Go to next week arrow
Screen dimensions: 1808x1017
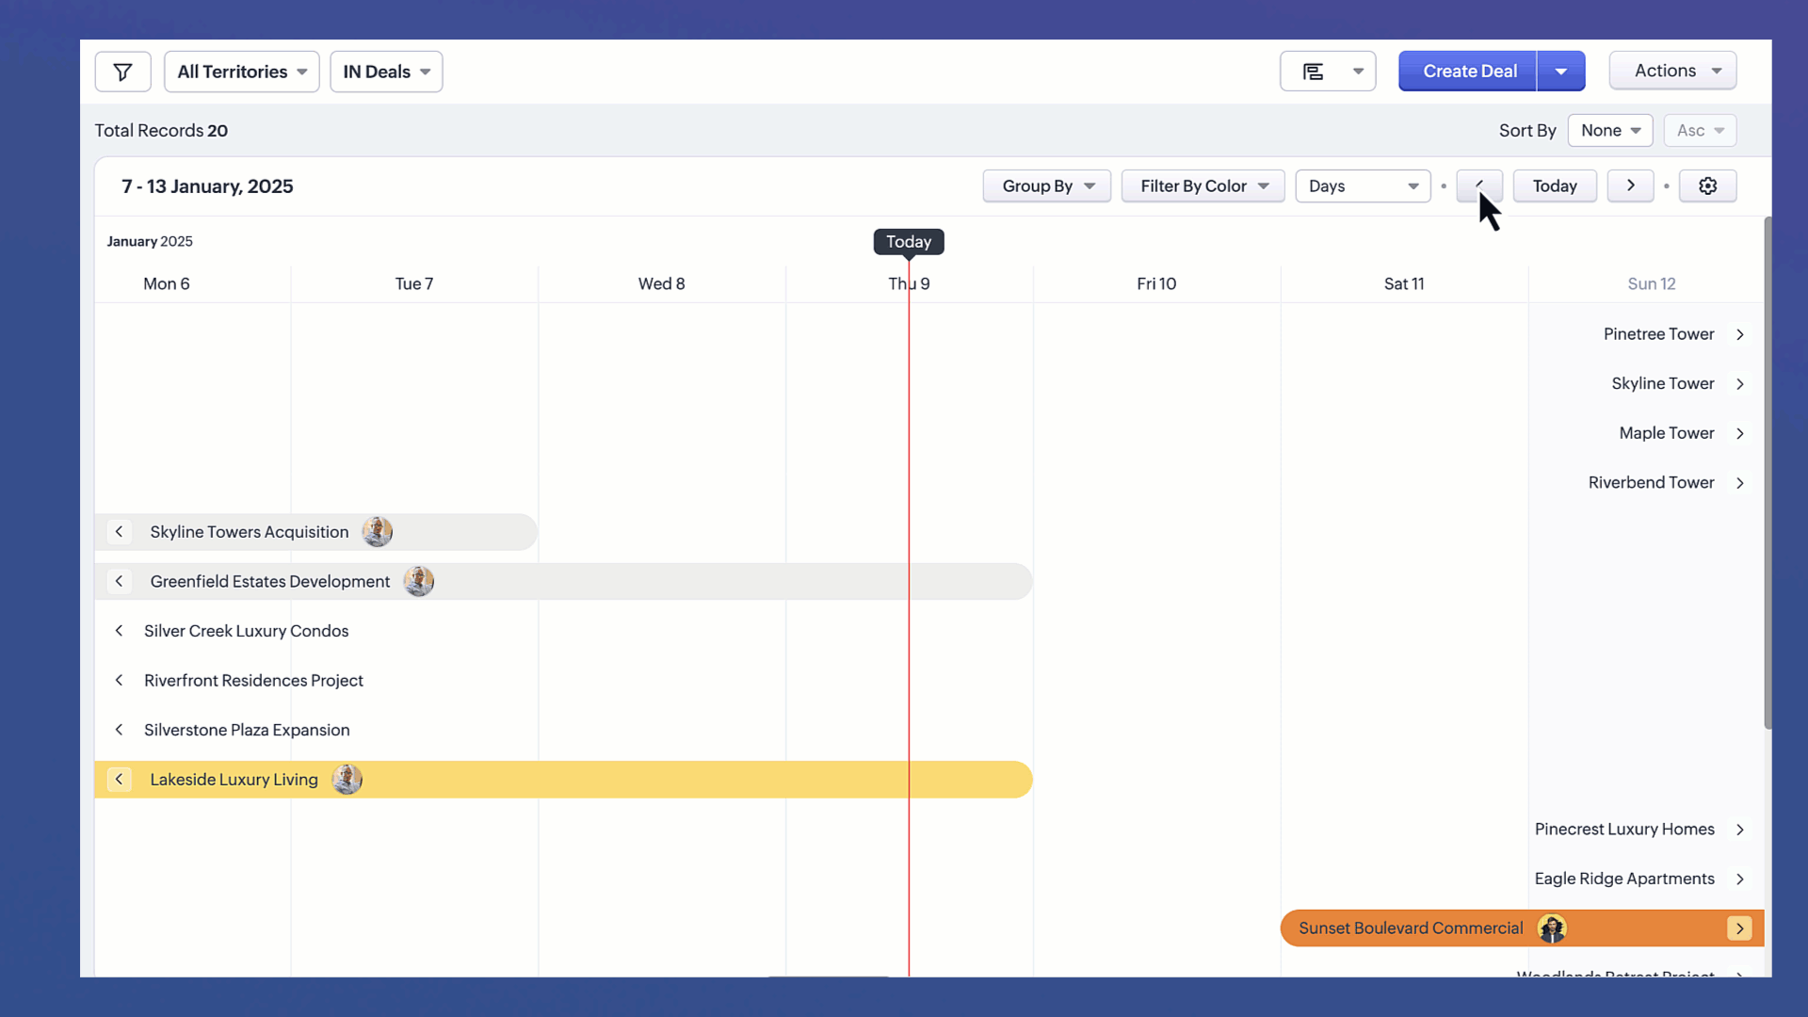tap(1630, 186)
